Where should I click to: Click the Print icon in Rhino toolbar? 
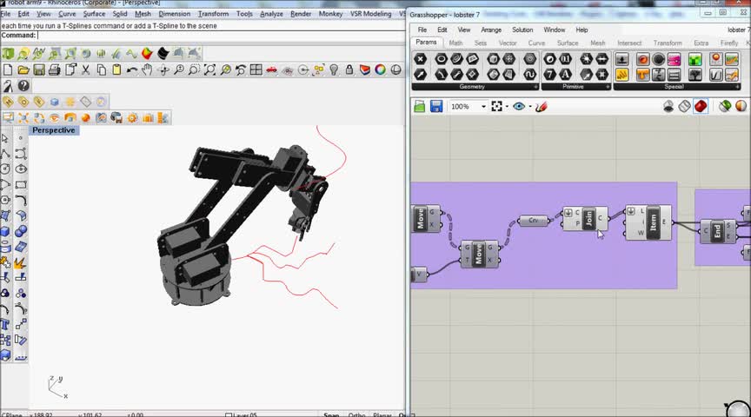coord(55,70)
